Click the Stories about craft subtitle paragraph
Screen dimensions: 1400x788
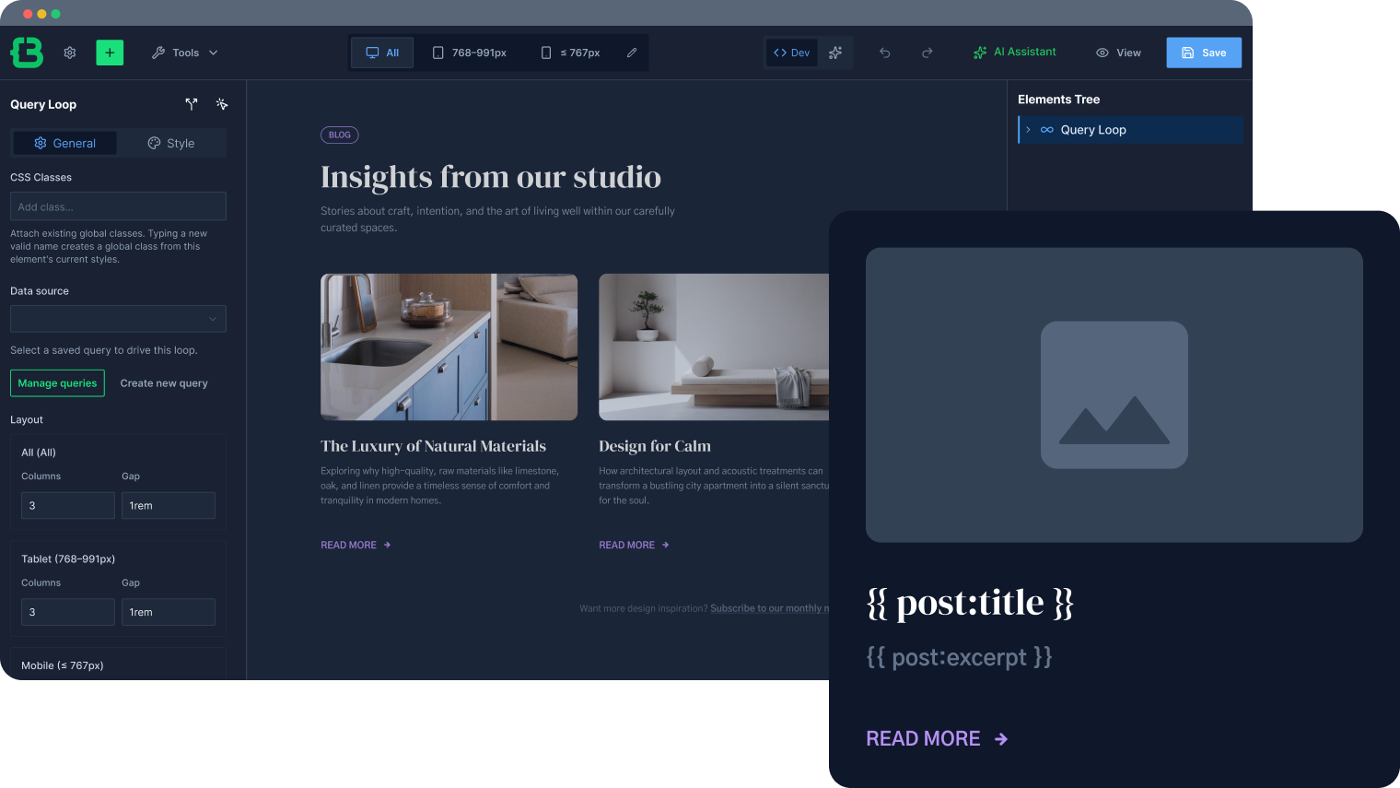tap(497, 219)
